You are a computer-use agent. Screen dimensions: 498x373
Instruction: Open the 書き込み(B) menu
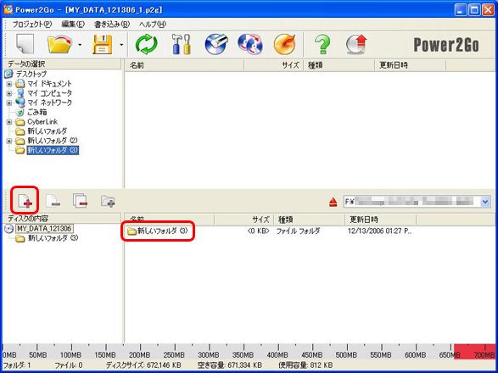point(112,24)
